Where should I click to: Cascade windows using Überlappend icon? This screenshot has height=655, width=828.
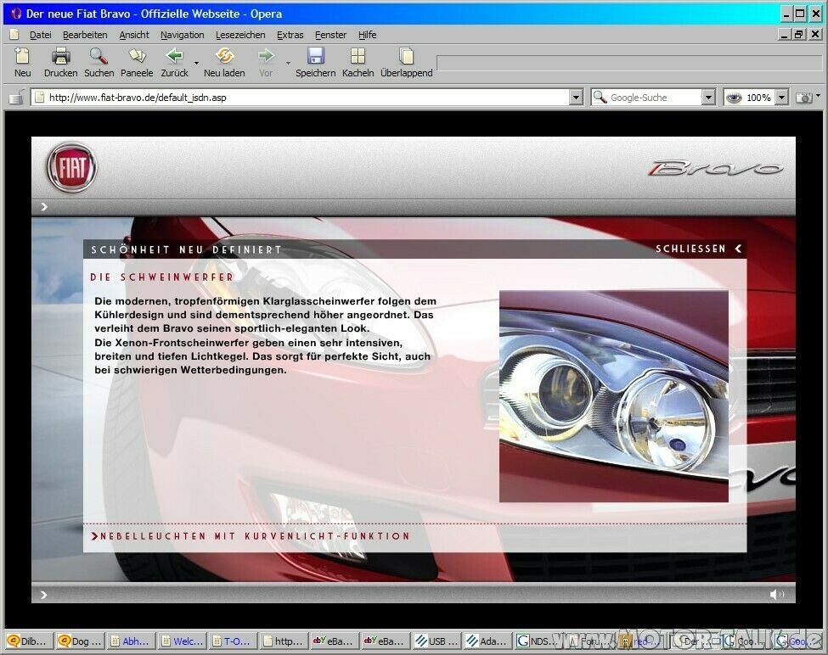pos(406,62)
